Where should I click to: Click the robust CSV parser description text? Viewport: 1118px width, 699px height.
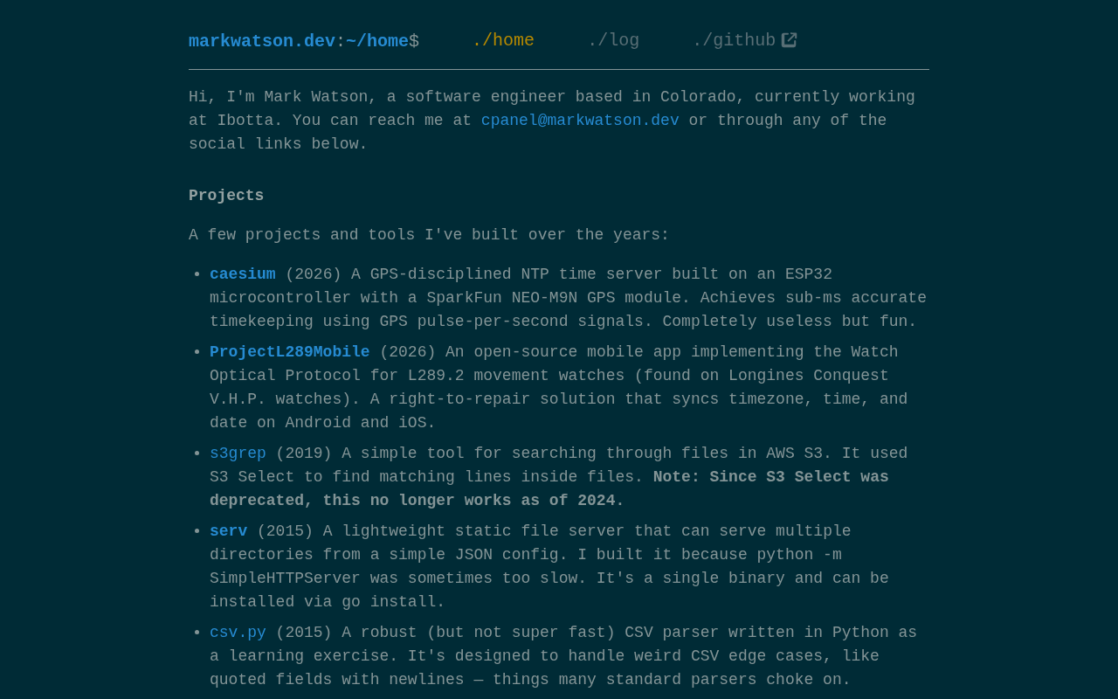pyautogui.click(x=559, y=656)
